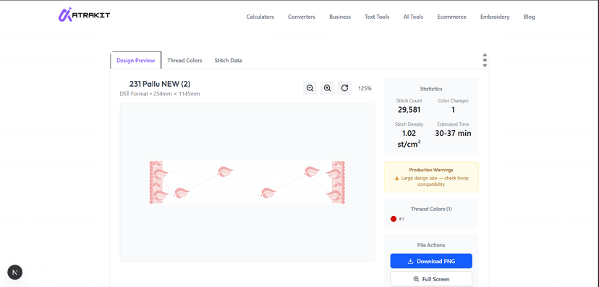Go to the Blog link
The height and width of the screenshot is (287, 599).
point(529,17)
